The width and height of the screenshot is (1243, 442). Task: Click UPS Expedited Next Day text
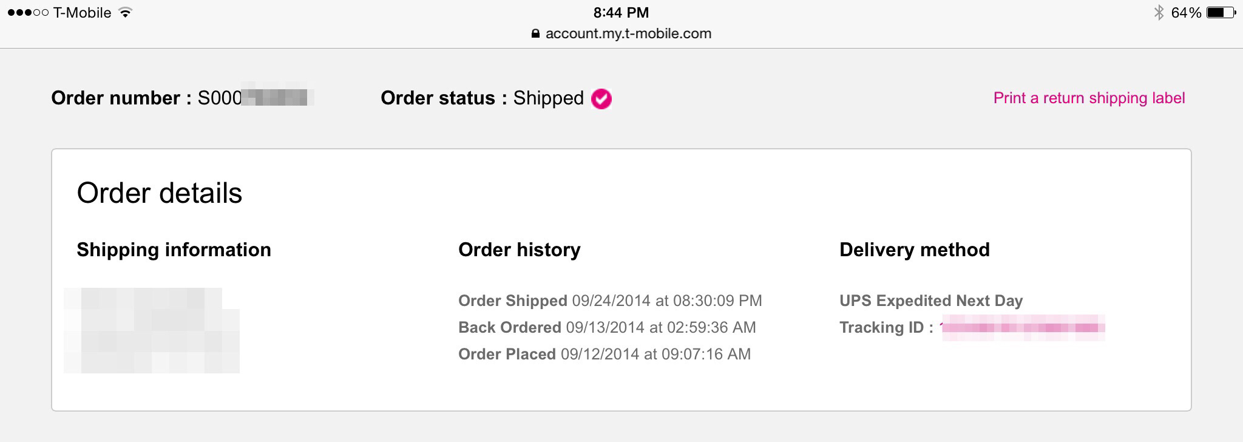pyautogui.click(x=931, y=301)
